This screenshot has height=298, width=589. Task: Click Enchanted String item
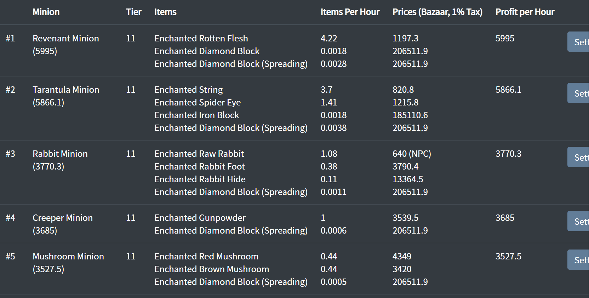tap(188, 90)
